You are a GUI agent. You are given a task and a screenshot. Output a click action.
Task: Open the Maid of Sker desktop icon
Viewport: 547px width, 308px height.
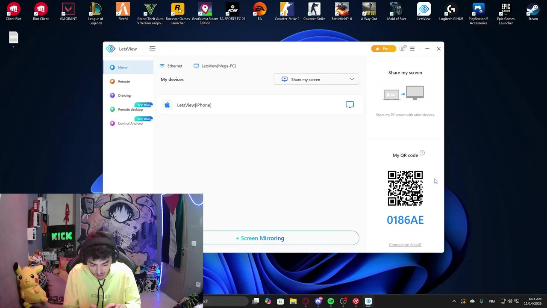tap(397, 12)
